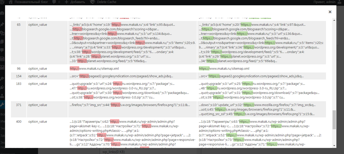Click the dialog's vertical scrollbar thumb

(334, 119)
